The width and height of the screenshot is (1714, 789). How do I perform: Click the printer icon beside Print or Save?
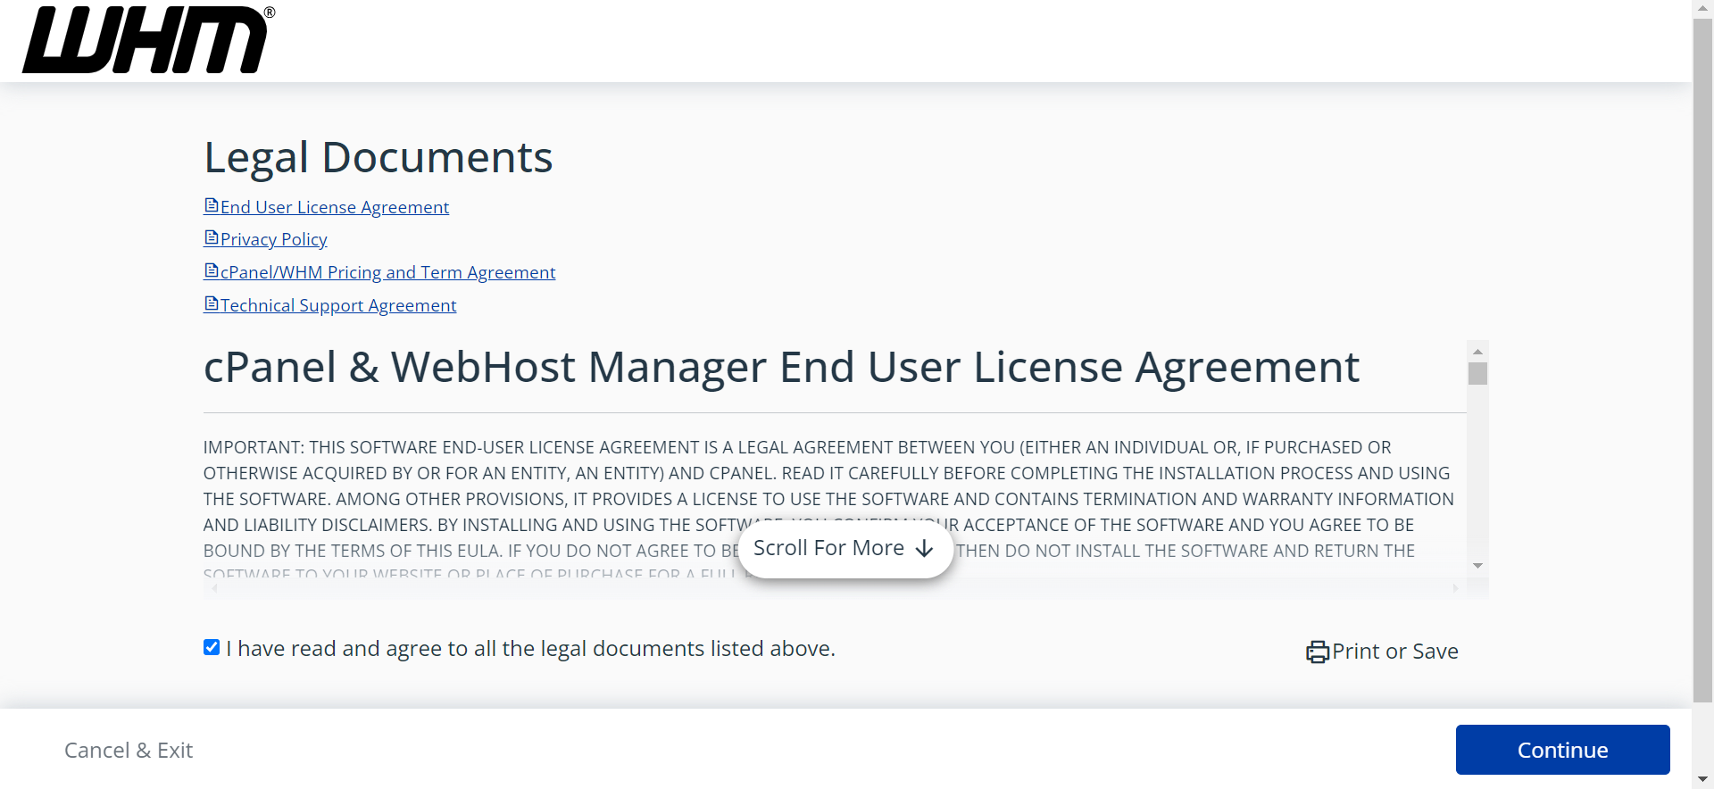(x=1317, y=652)
